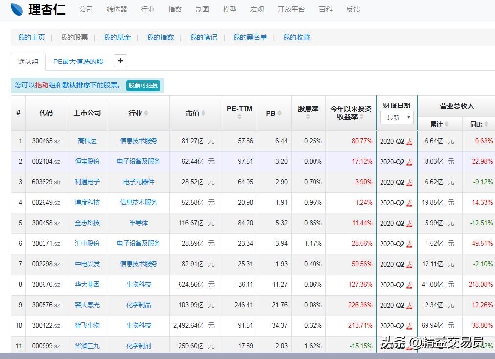Image resolution: width=495 pixels, height=359 pixels.
Task: Open PDF report icon for 容大感光 row
Action: (409, 305)
